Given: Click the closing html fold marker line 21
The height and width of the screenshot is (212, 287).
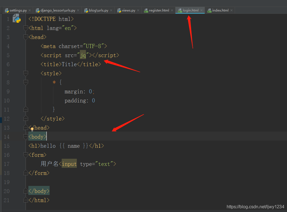Looking at the screenshot, I should click(26, 200).
